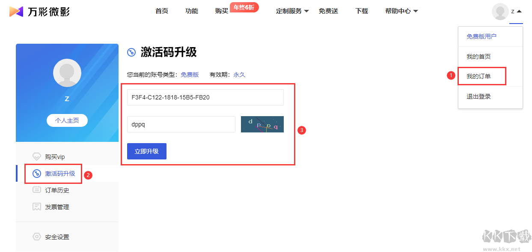Open 个人主页 under the profile picture
This screenshot has width=532, height=252.
pyautogui.click(x=67, y=120)
